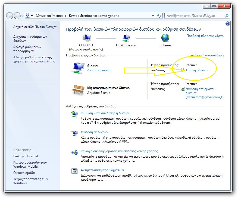This screenshot has width=238, height=198.
Task: Open the recent pages dropdown next to Forward
Action: point(23,16)
